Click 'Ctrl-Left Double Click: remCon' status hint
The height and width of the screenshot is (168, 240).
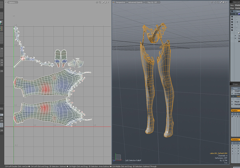(x=17, y=167)
